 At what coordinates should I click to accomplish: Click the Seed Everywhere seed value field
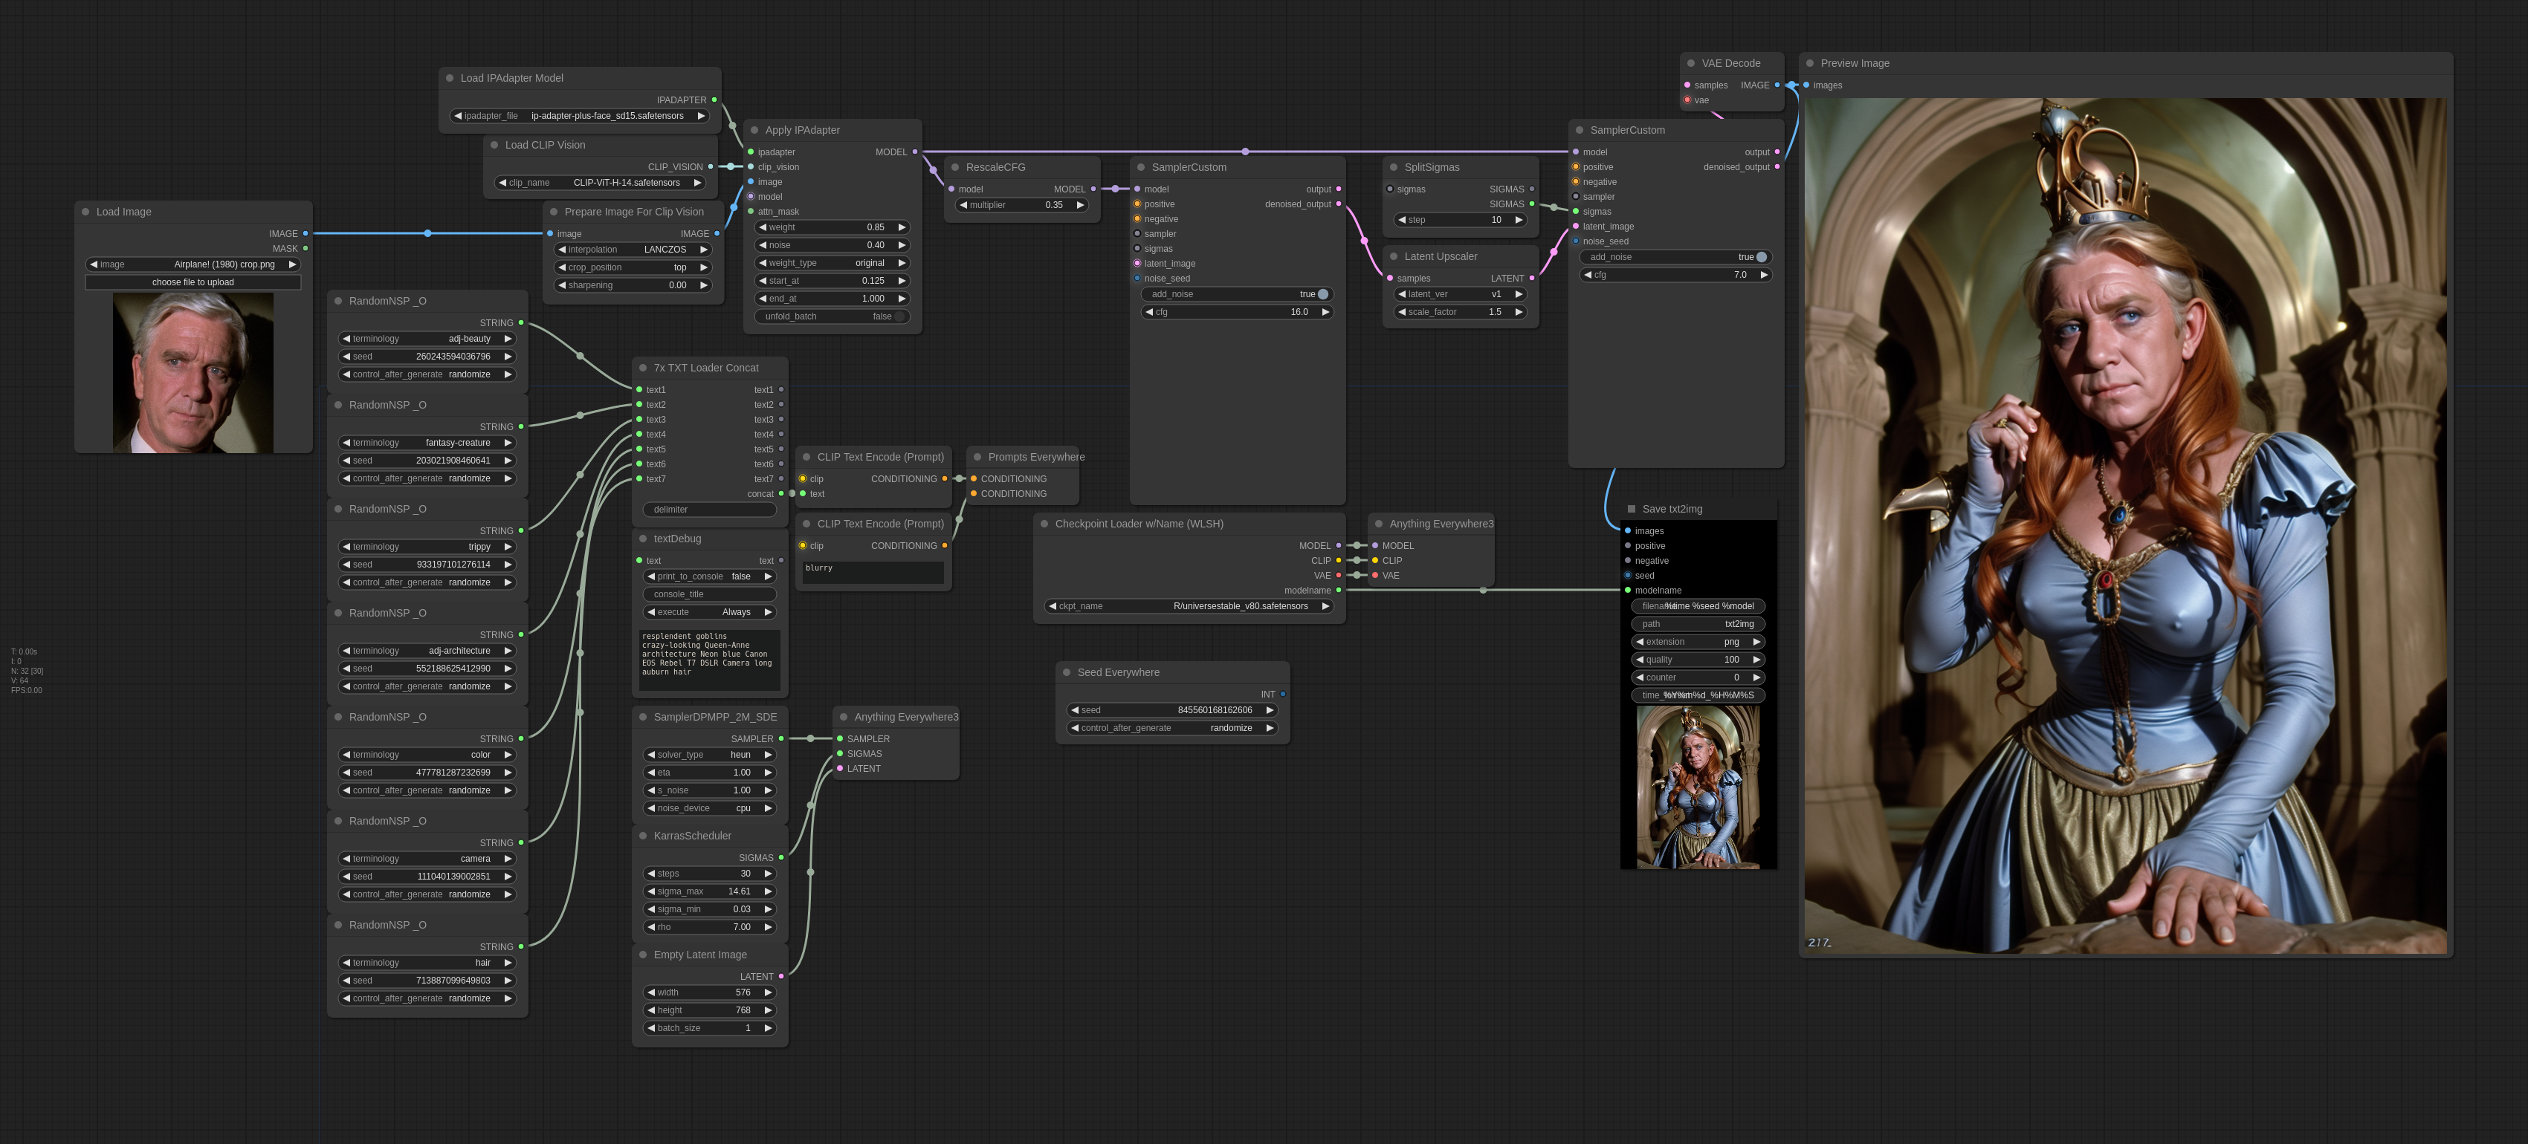click(1173, 710)
